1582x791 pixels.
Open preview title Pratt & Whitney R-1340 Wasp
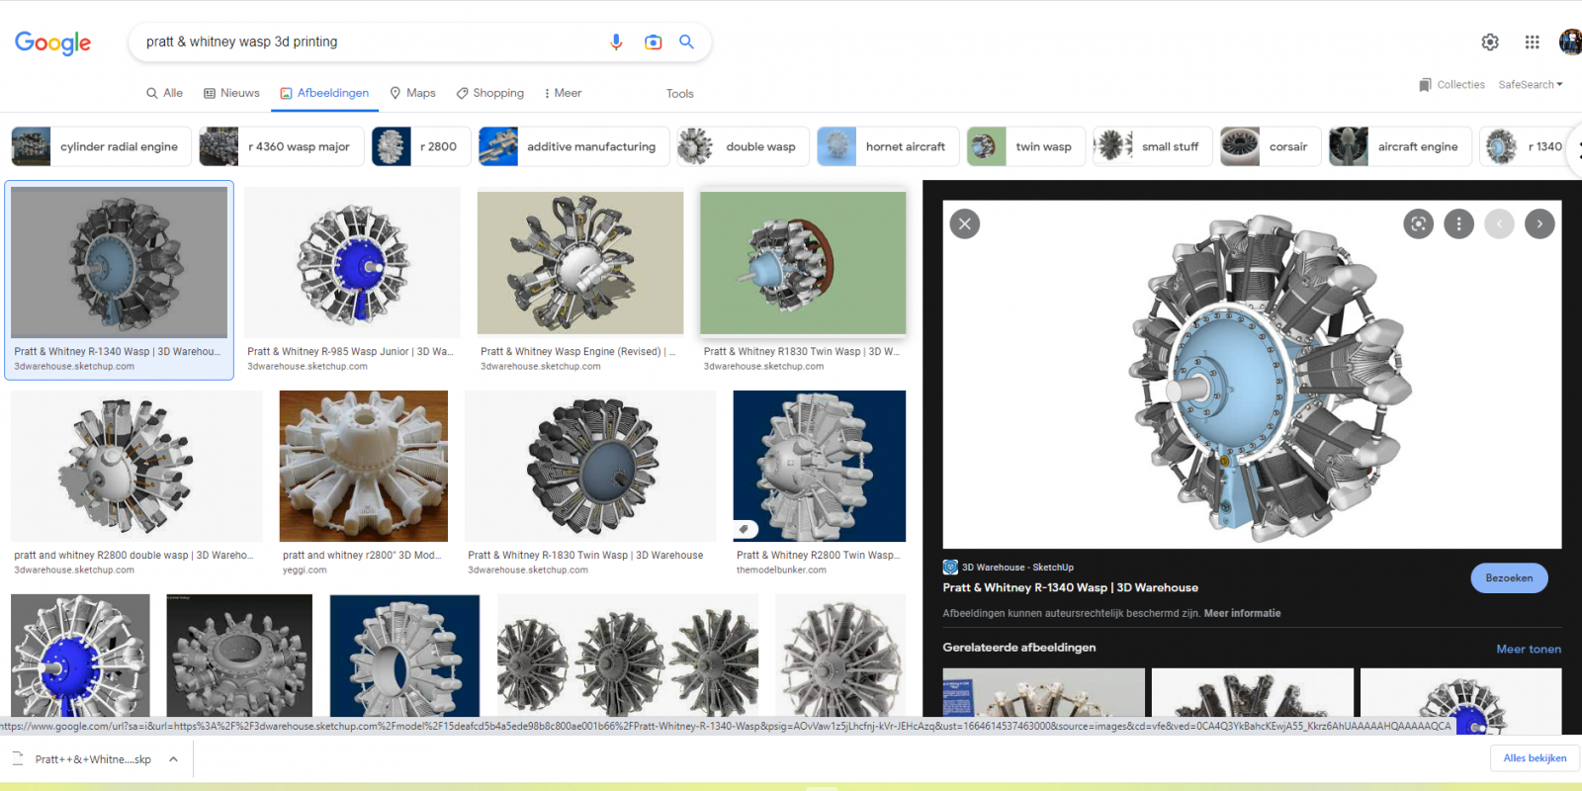pyautogui.click(x=1070, y=587)
